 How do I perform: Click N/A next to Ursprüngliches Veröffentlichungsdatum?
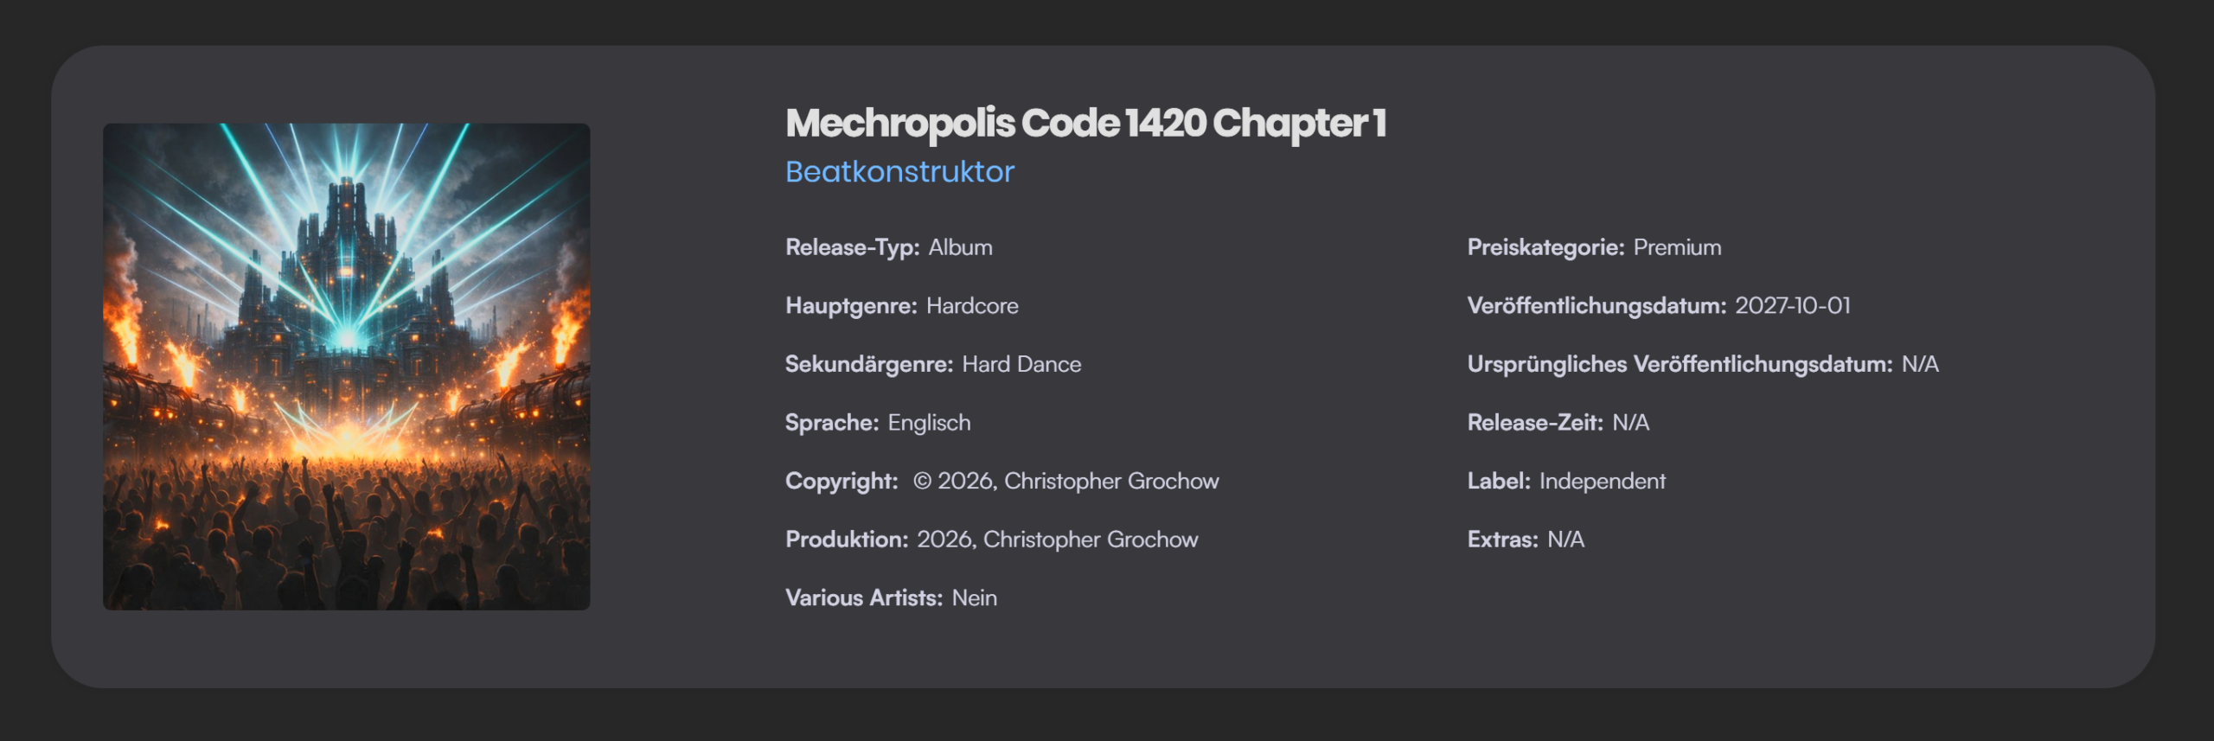coord(1920,364)
